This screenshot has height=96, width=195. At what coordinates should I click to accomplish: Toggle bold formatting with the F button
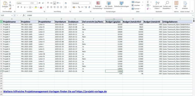click(x=18, y=7)
